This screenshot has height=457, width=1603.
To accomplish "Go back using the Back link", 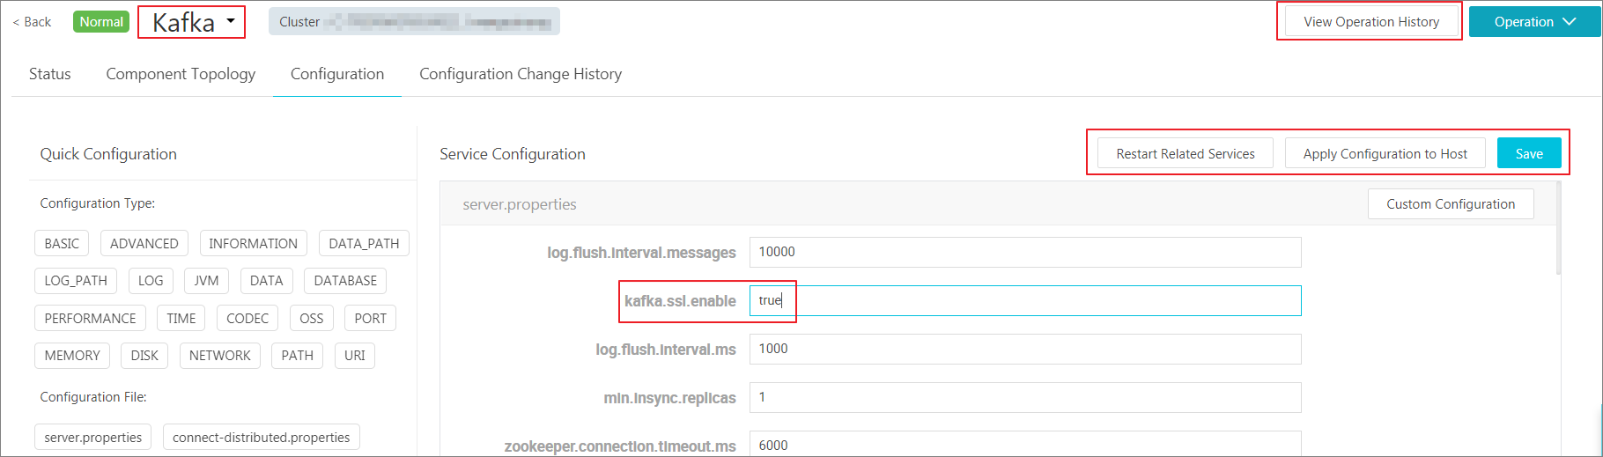I will [x=32, y=22].
